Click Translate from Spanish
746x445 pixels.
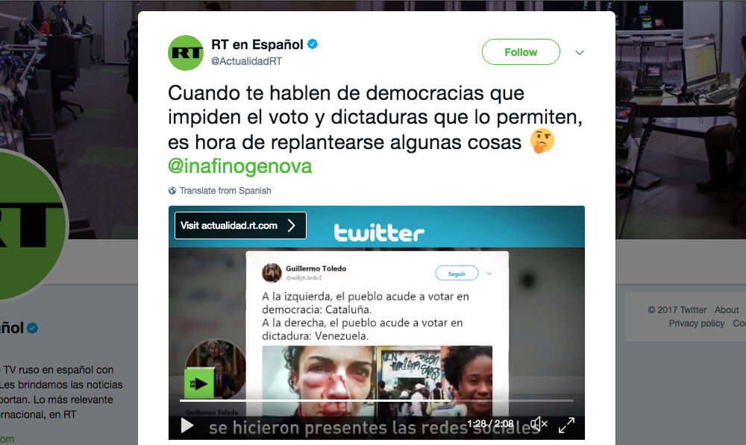tap(225, 191)
